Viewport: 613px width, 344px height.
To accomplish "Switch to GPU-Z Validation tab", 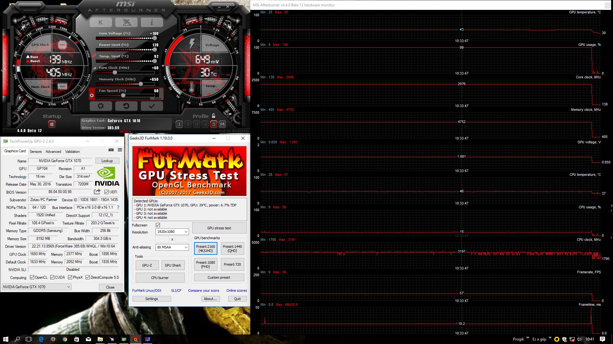I will [x=72, y=152].
